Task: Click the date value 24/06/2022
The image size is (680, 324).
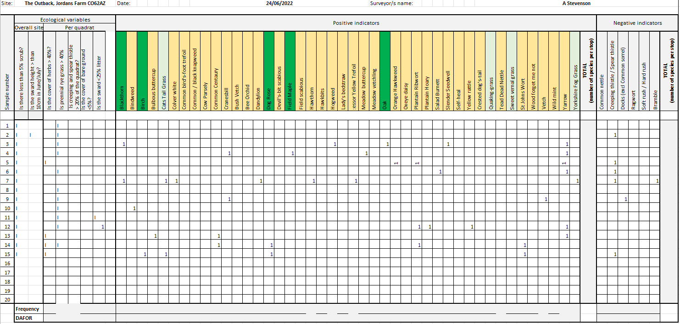Action: (279, 3)
